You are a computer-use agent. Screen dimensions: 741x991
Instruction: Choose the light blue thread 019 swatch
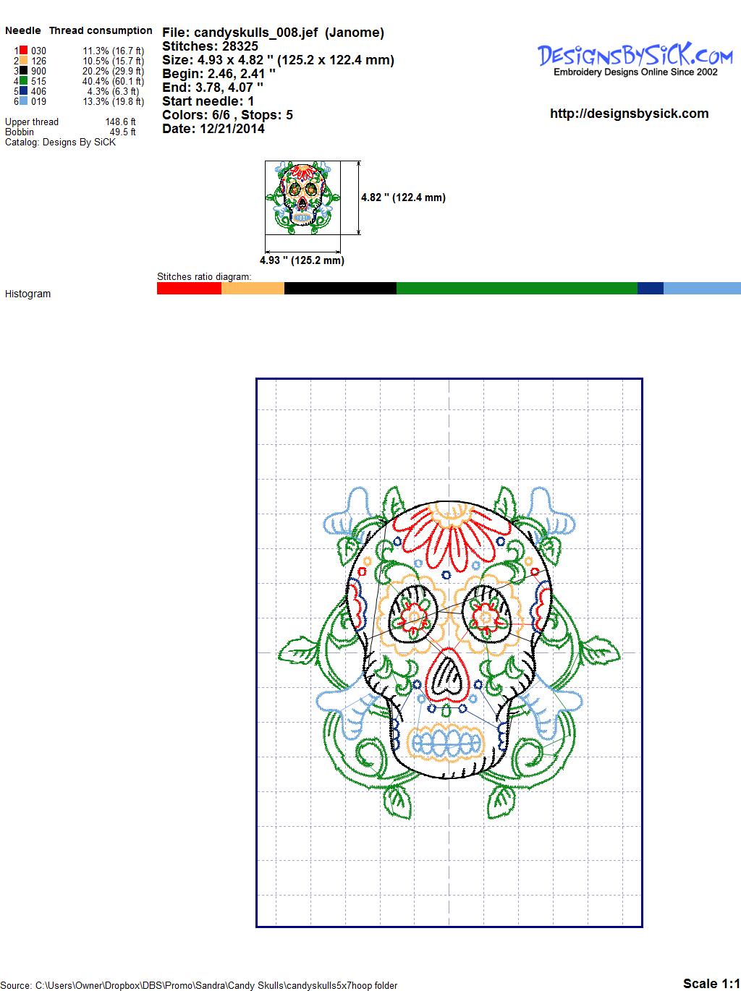pyautogui.click(x=23, y=101)
